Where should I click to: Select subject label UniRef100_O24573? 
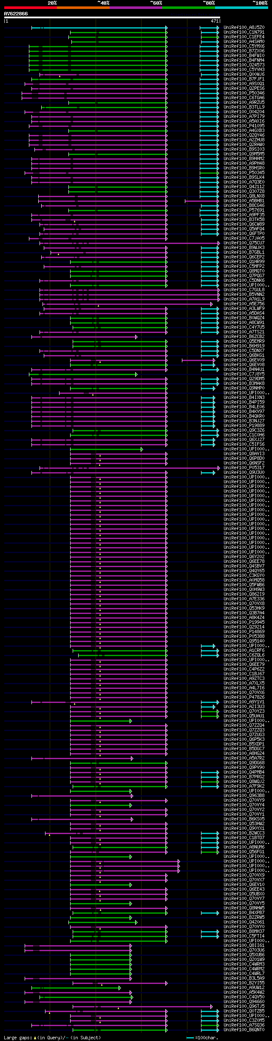click(x=244, y=65)
